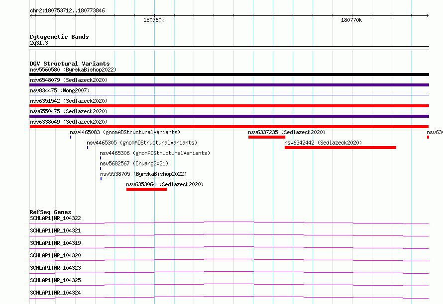The width and height of the screenshot is (443, 304).
Task: Click the thin blue nsv834475 variant line
Action: [229, 95]
